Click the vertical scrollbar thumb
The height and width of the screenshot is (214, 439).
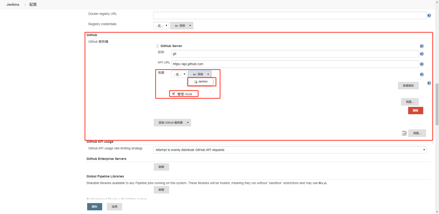[437, 104]
